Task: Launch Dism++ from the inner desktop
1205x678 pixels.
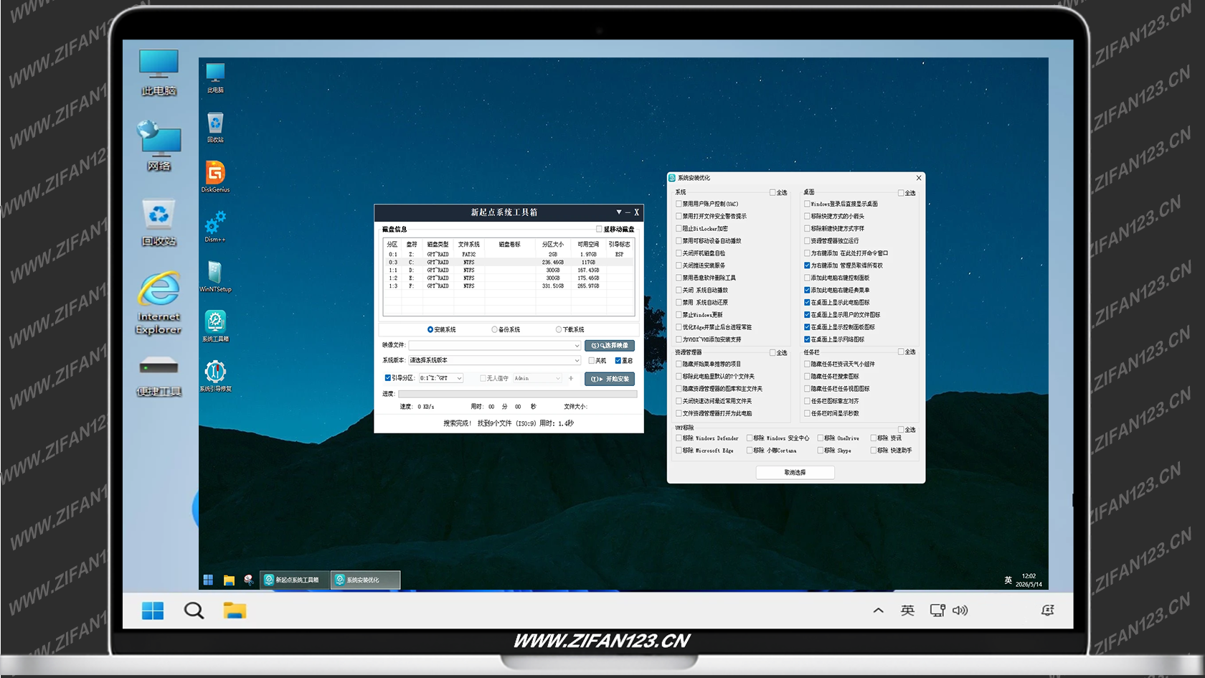Action: click(x=215, y=227)
